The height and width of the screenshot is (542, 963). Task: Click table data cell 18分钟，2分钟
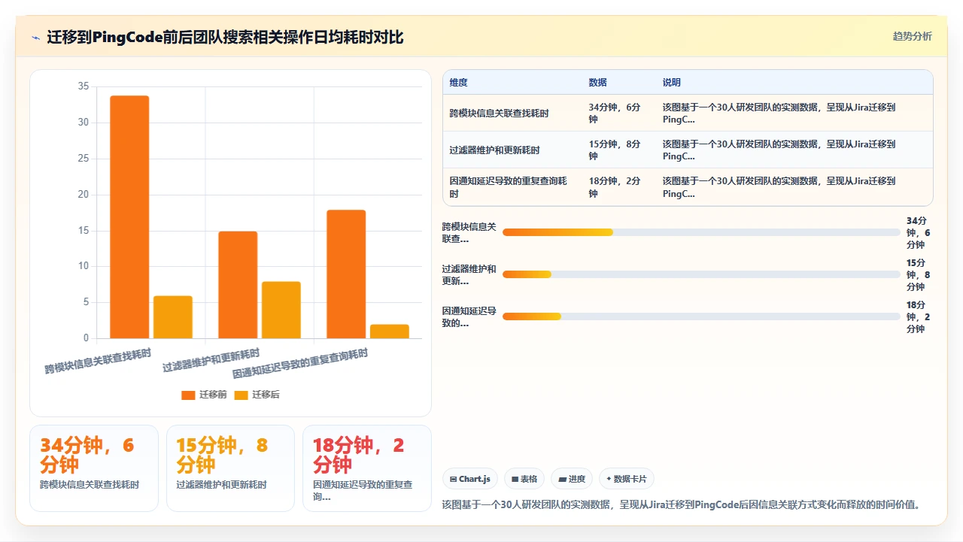coord(615,187)
